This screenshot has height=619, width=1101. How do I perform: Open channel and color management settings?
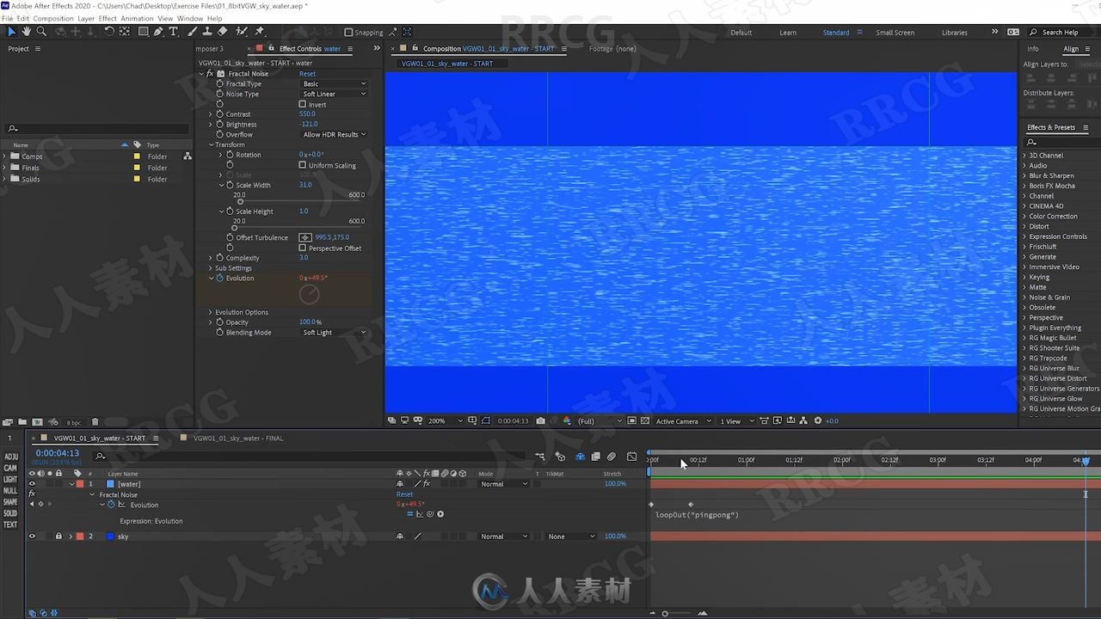(566, 421)
